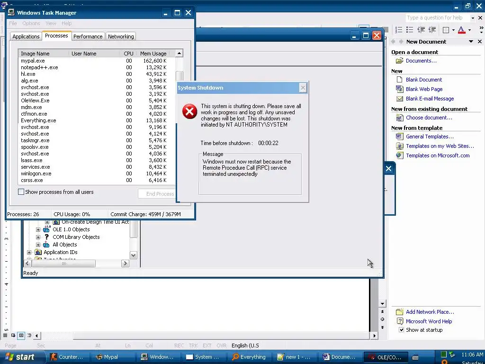
Task: Expand the Application IDs node
Action: [x=29, y=252]
